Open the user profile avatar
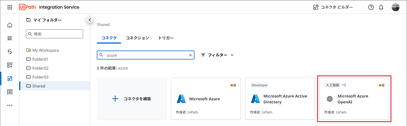Viewport: 407px width, 126px height. 396,7
